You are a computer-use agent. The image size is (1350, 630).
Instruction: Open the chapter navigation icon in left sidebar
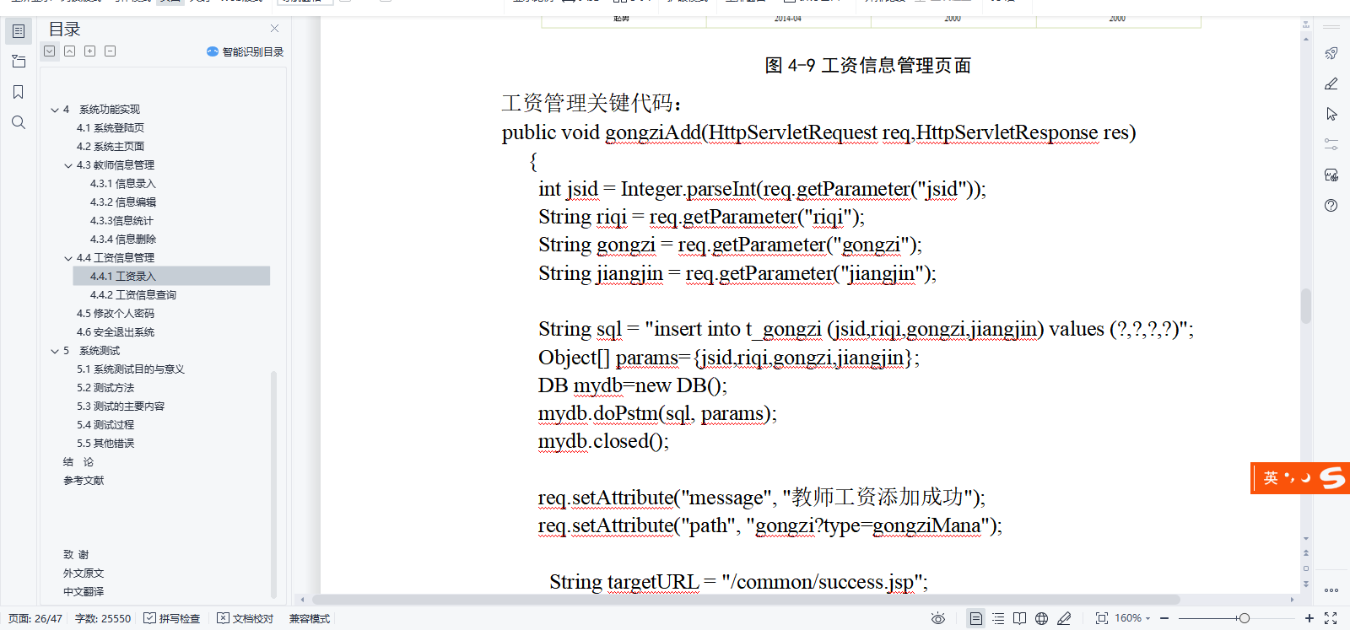coord(19,62)
